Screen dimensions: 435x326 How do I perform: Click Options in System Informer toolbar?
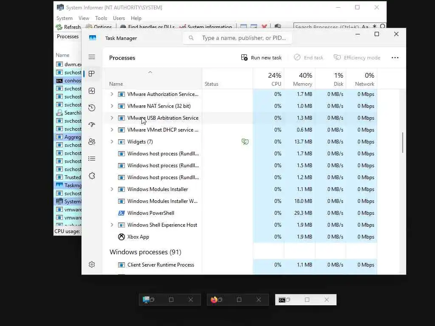99,27
